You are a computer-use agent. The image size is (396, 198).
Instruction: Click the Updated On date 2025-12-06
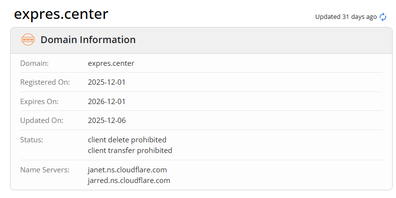click(x=107, y=121)
